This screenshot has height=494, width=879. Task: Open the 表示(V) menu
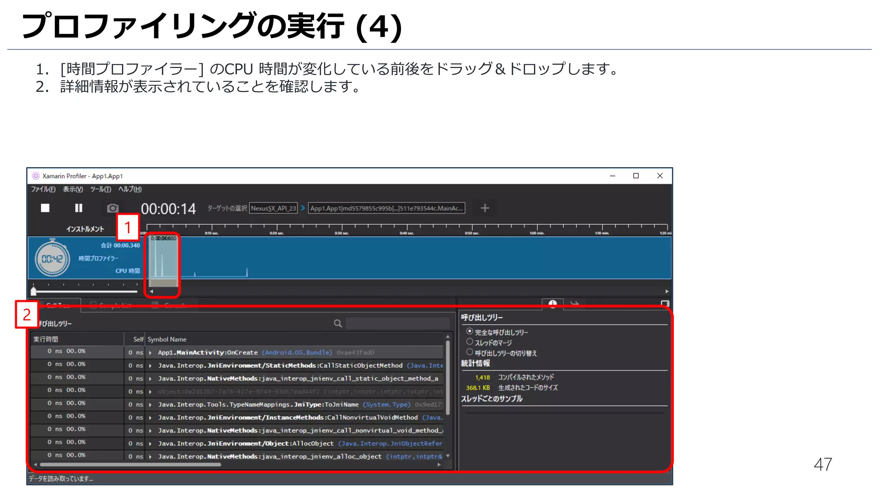73,189
